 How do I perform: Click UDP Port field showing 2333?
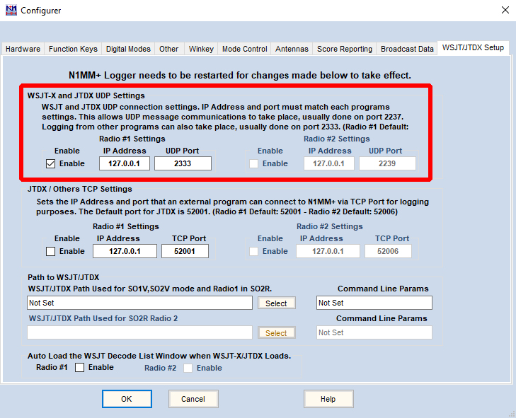point(183,163)
